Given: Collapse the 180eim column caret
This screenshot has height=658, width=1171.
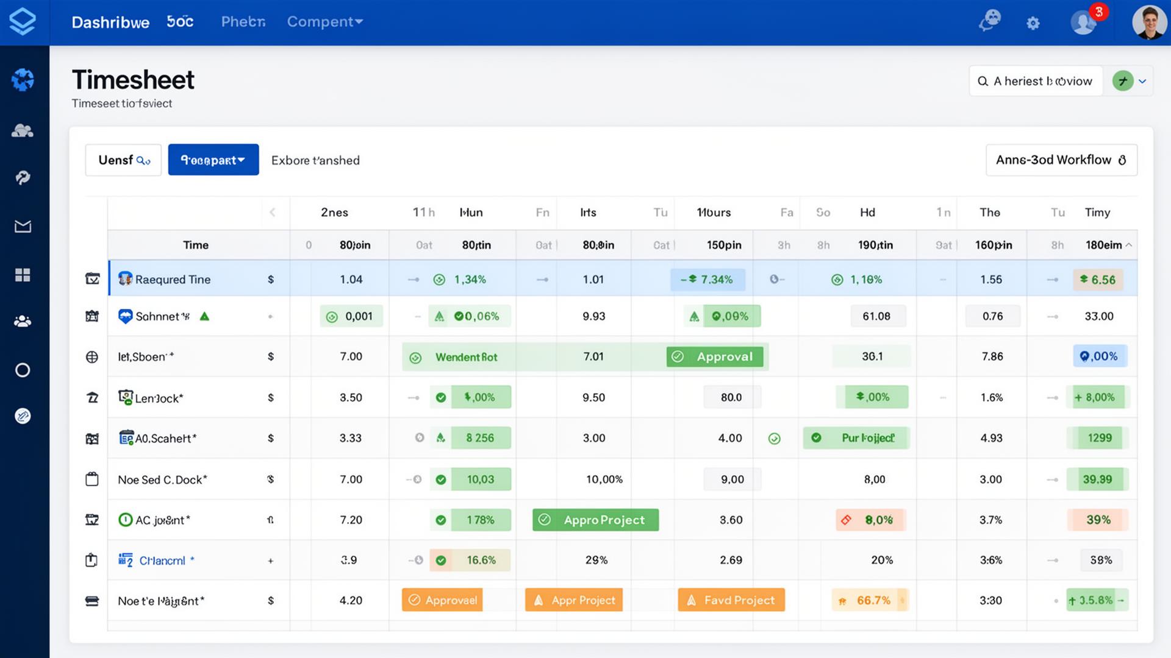Looking at the screenshot, I should 1129,245.
